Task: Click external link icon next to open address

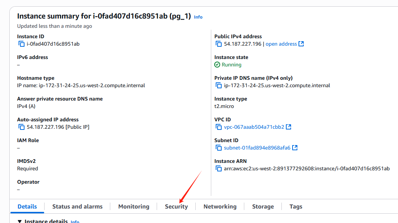Action: pyautogui.click(x=301, y=44)
